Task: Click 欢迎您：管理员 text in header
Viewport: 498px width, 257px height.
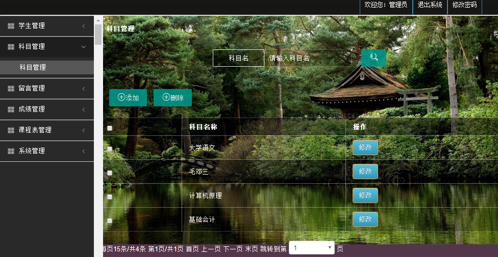Action: 386,5
